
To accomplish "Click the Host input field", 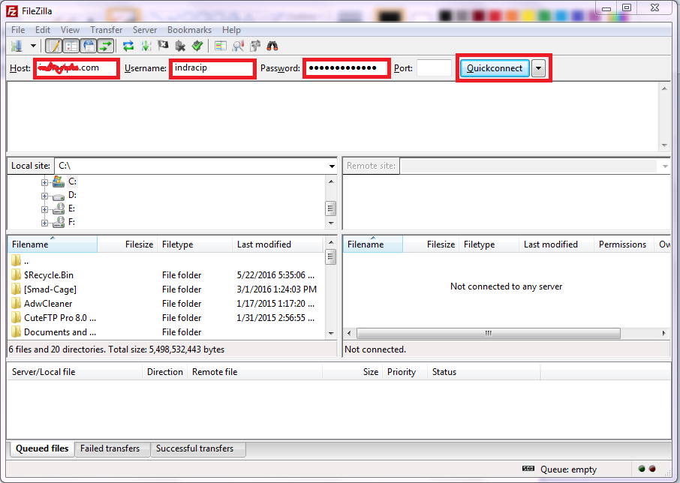I will (x=77, y=68).
